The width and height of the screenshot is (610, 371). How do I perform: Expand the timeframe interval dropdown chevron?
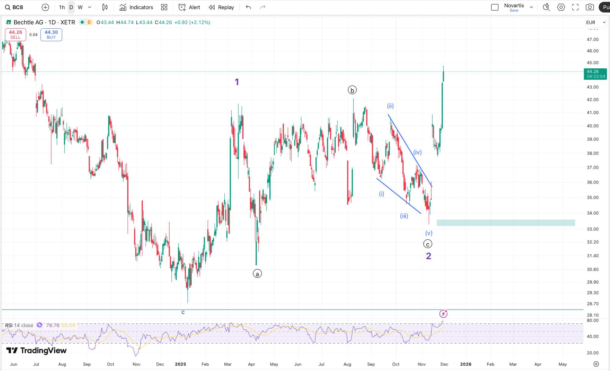point(90,7)
